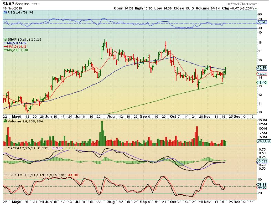This screenshot has width=271, height=205.
Task: Click the MA(50) 14.95 blue legend entry
Action: (15, 43)
